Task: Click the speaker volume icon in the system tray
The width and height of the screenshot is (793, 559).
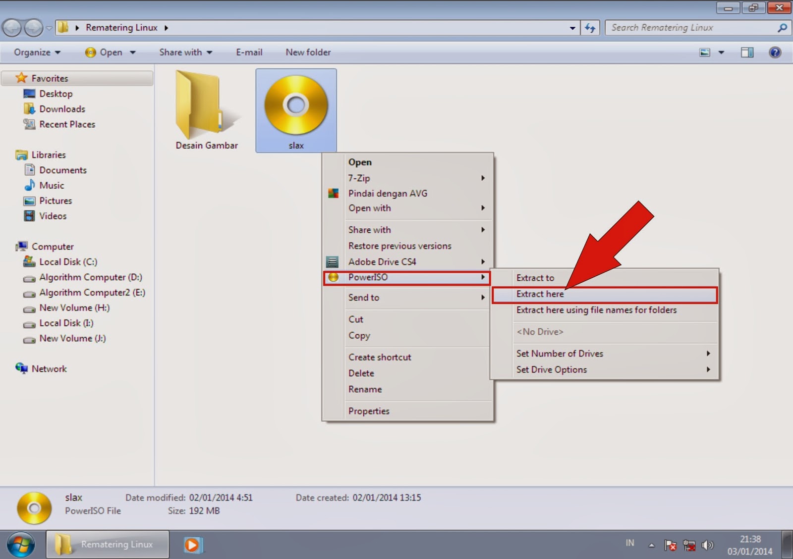Action: tap(708, 545)
